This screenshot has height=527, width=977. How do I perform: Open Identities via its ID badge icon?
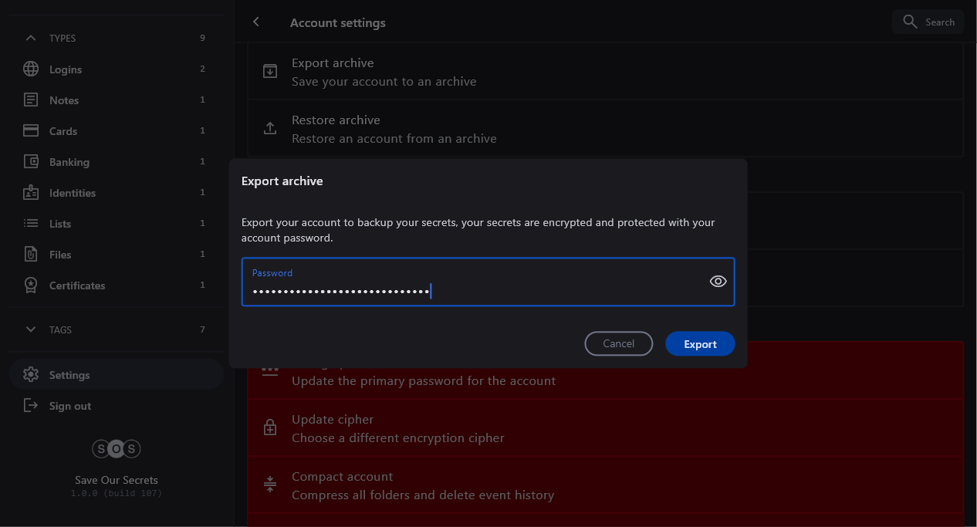[31, 193]
